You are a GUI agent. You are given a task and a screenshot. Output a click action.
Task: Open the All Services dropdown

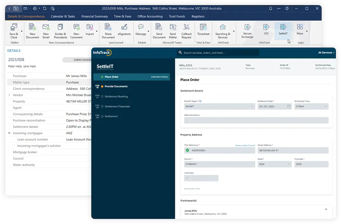(326, 53)
